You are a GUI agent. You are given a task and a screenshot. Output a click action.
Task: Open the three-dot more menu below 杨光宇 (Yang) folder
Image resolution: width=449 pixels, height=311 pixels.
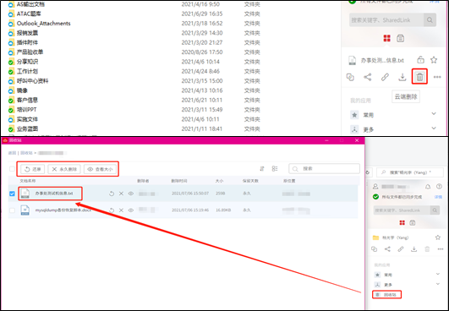click(x=441, y=249)
